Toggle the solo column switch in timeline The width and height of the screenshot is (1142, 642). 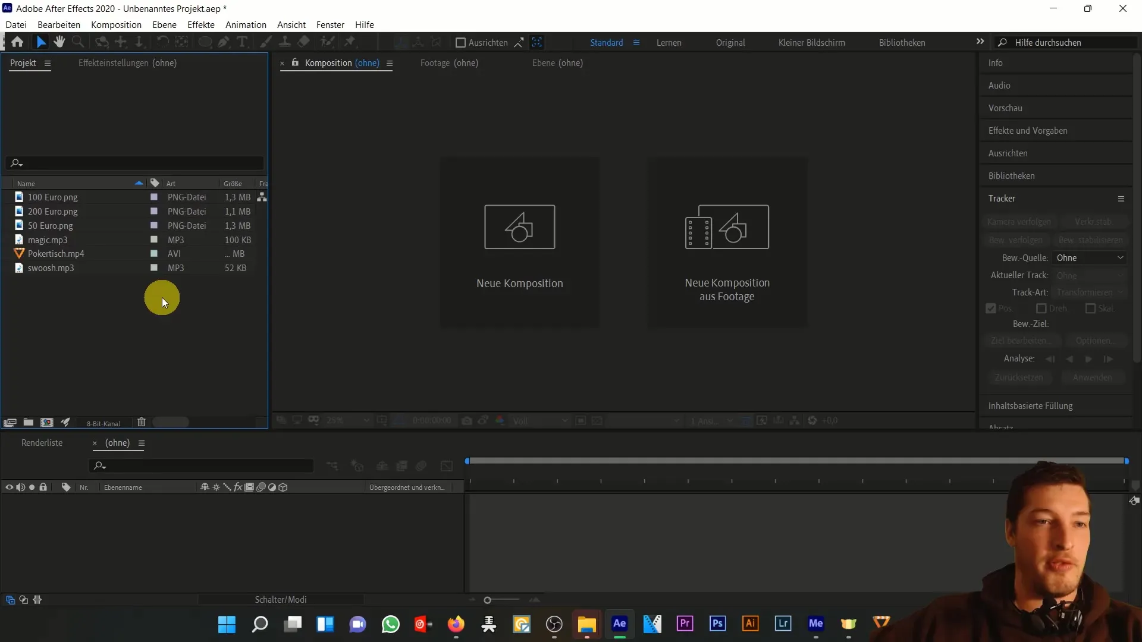point(32,487)
